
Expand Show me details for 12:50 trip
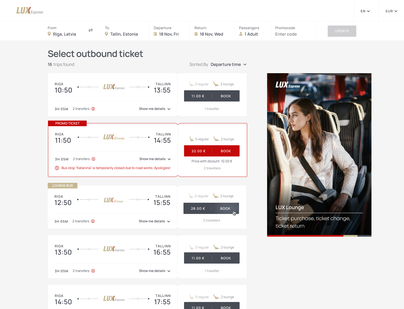click(x=155, y=221)
